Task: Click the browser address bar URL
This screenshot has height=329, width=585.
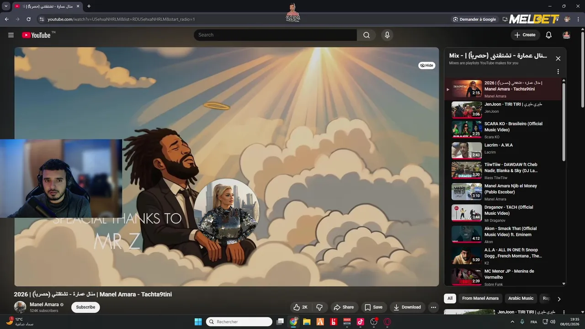Action: [x=121, y=19]
